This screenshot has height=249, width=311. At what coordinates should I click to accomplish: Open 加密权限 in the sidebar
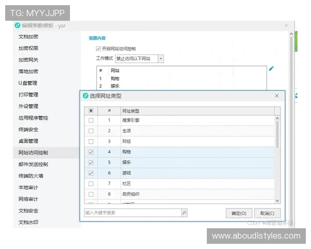coord(29,48)
